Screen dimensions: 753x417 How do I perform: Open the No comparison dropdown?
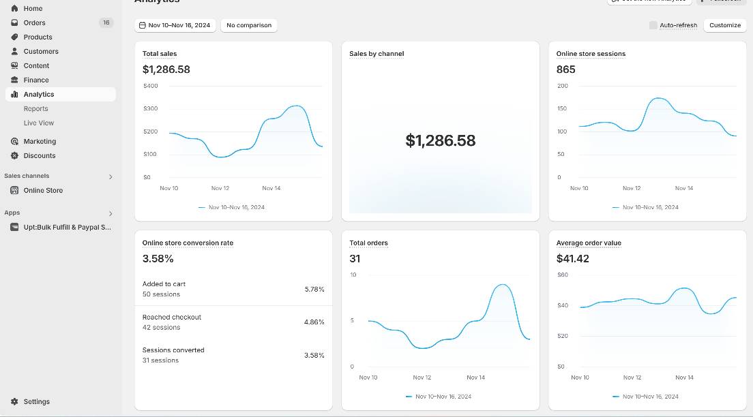[248, 25]
